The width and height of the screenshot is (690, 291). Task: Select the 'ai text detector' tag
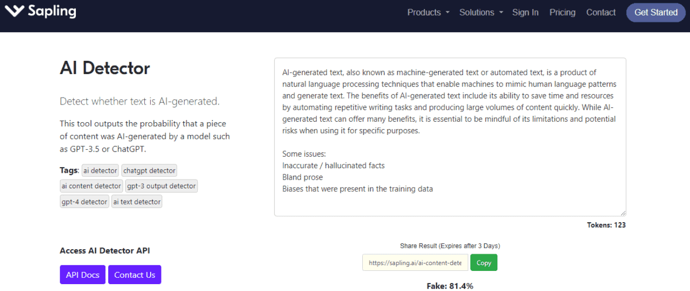pos(137,201)
